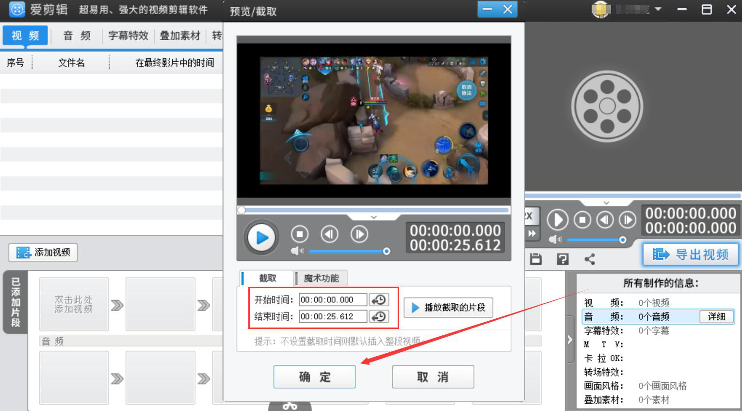Viewport: 742px width, 411px height.
Task: Click the 已添加片段 side tab
Action: click(x=16, y=302)
